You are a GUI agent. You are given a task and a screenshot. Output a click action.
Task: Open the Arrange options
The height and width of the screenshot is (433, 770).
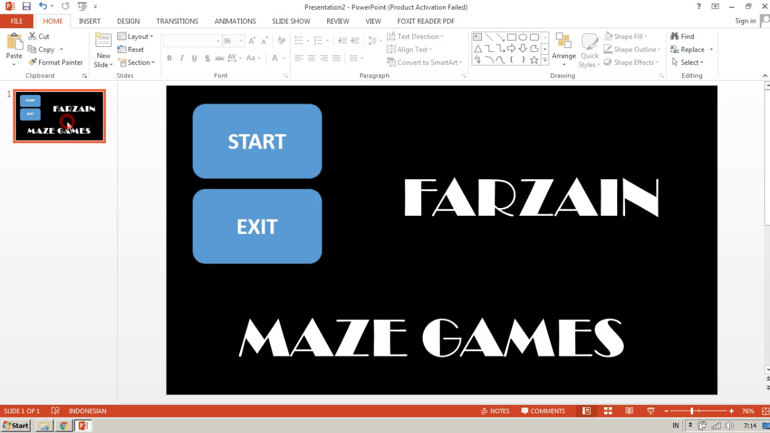point(564,48)
